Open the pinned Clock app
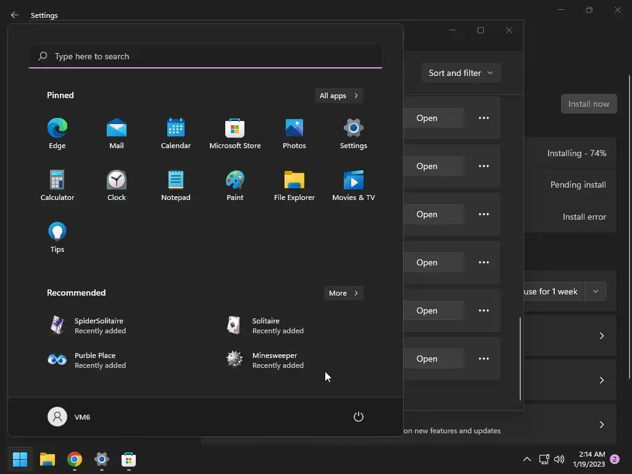This screenshot has width=632, height=474. [x=117, y=185]
